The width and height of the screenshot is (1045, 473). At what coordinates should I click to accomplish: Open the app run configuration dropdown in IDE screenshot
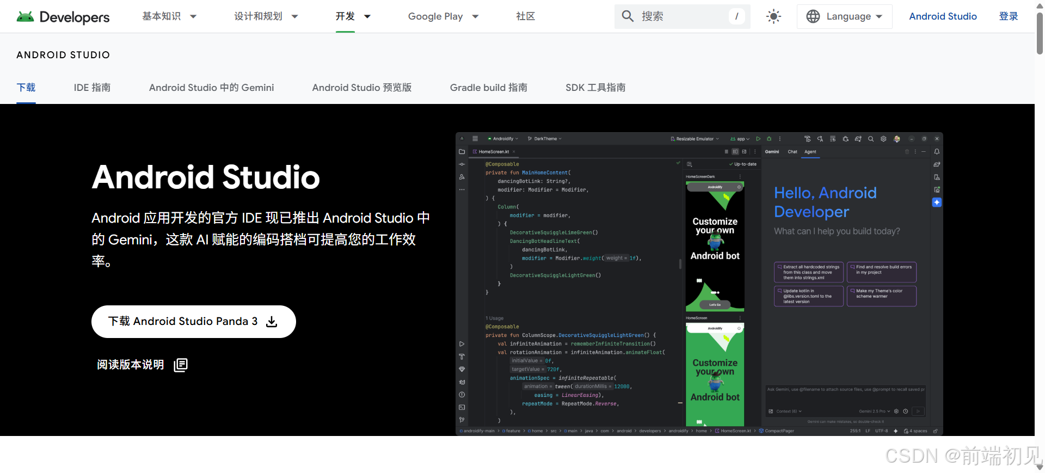pos(740,139)
